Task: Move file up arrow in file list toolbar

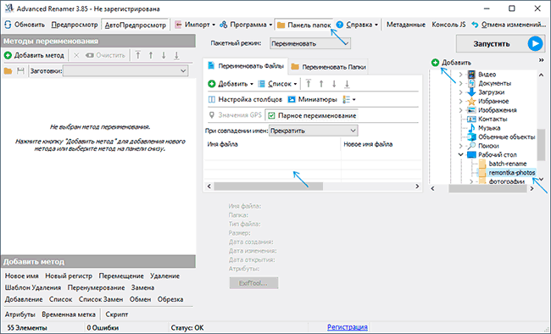Action: [x=321, y=84]
